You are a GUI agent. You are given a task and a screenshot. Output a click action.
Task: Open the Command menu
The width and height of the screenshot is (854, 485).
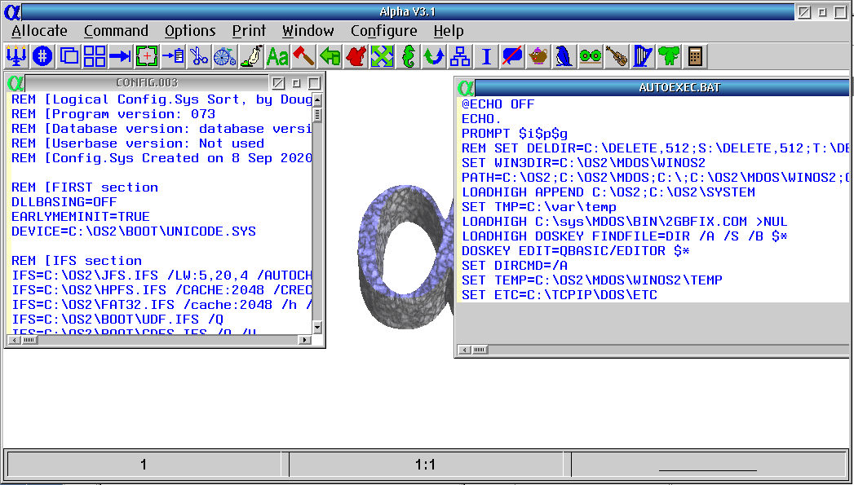(x=116, y=31)
